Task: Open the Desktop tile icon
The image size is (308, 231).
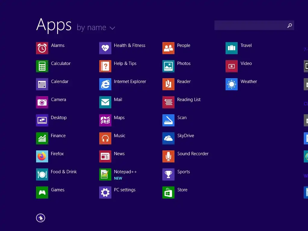Action: click(x=42, y=120)
